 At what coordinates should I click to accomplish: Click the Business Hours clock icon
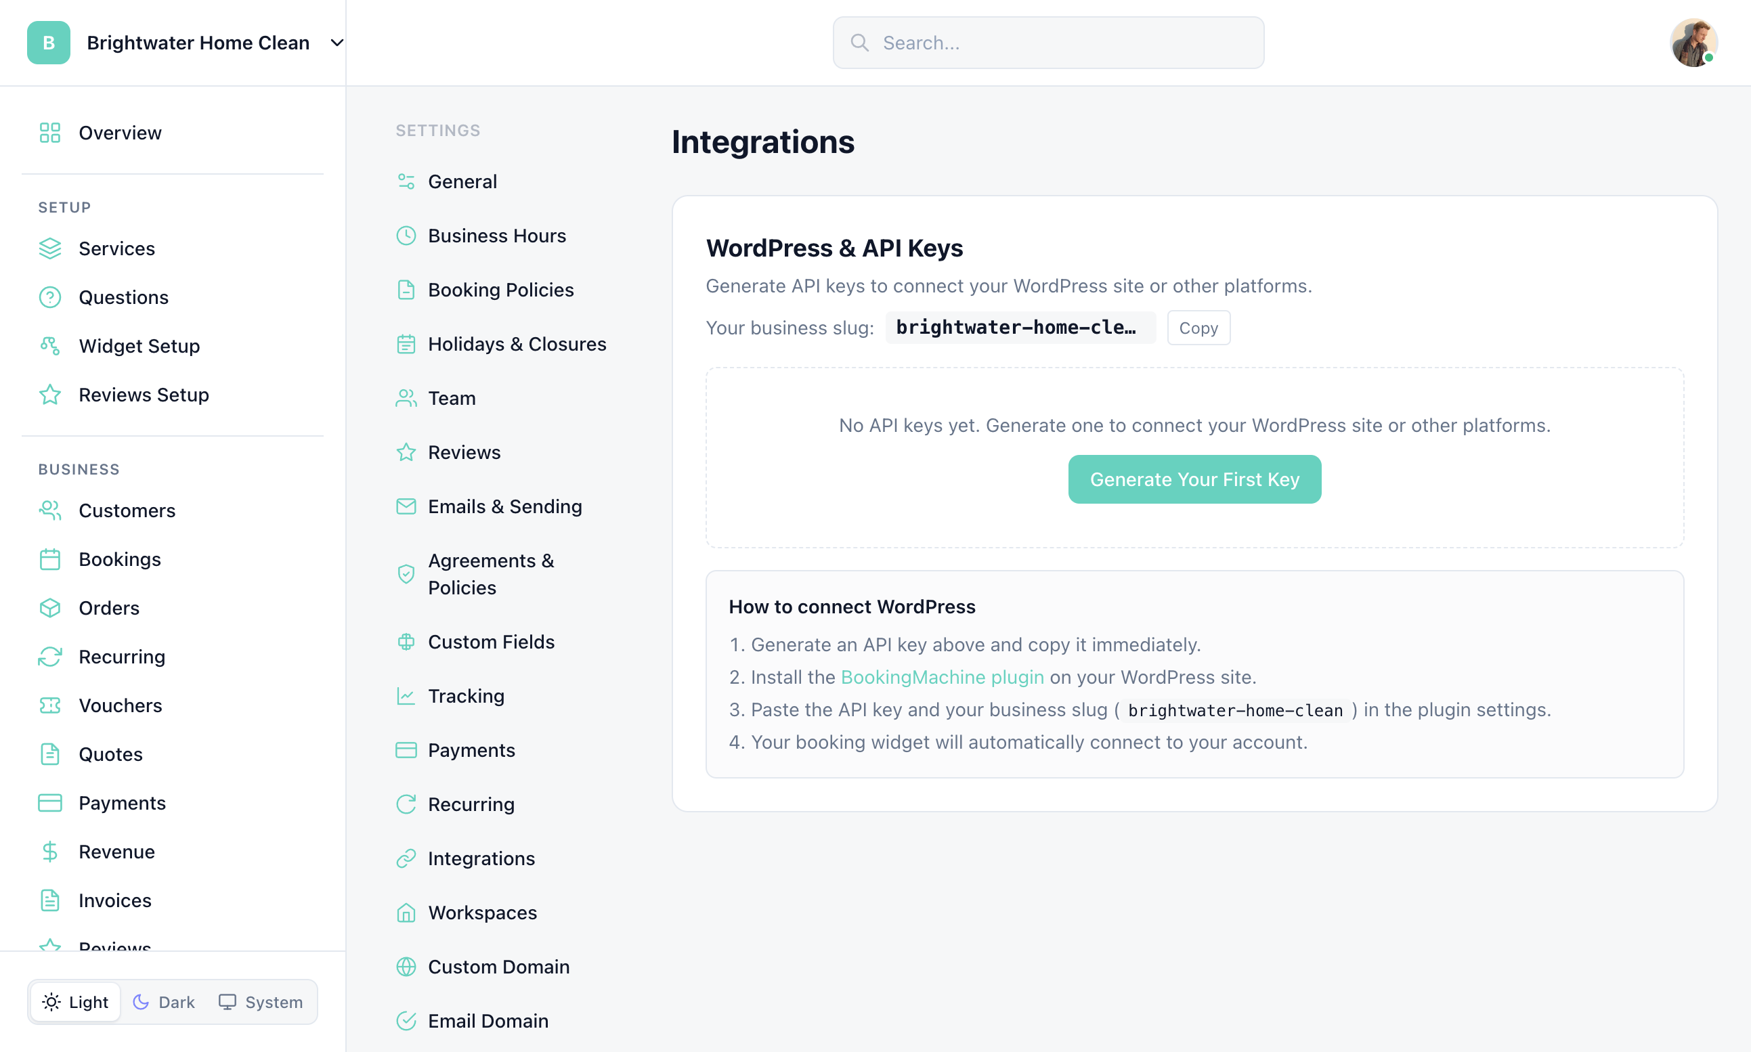pyautogui.click(x=406, y=236)
